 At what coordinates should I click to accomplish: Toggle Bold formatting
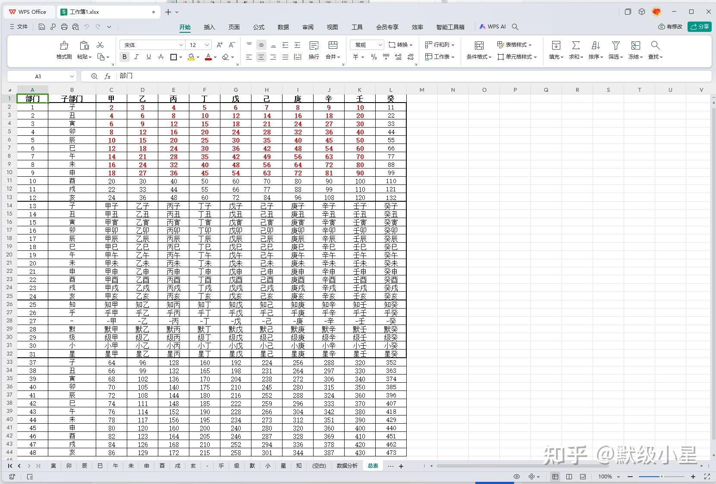[125, 57]
